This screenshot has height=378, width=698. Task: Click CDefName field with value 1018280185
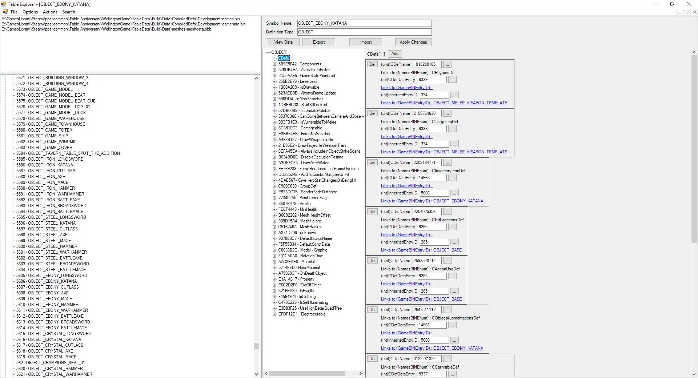click(427, 64)
